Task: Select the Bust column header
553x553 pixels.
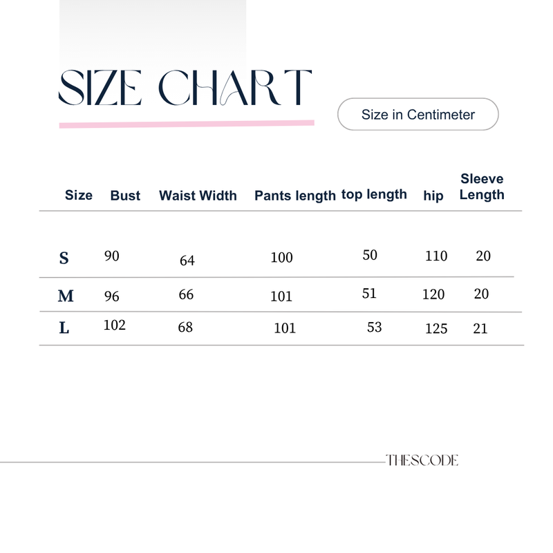Action: pos(125,196)
